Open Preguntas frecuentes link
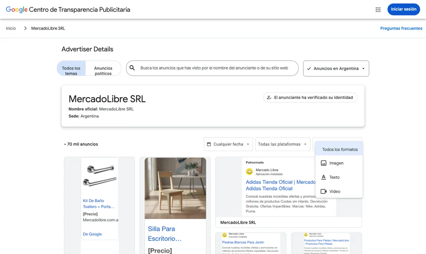The height and width of the screenshot is (254, 426). [401, 28]
